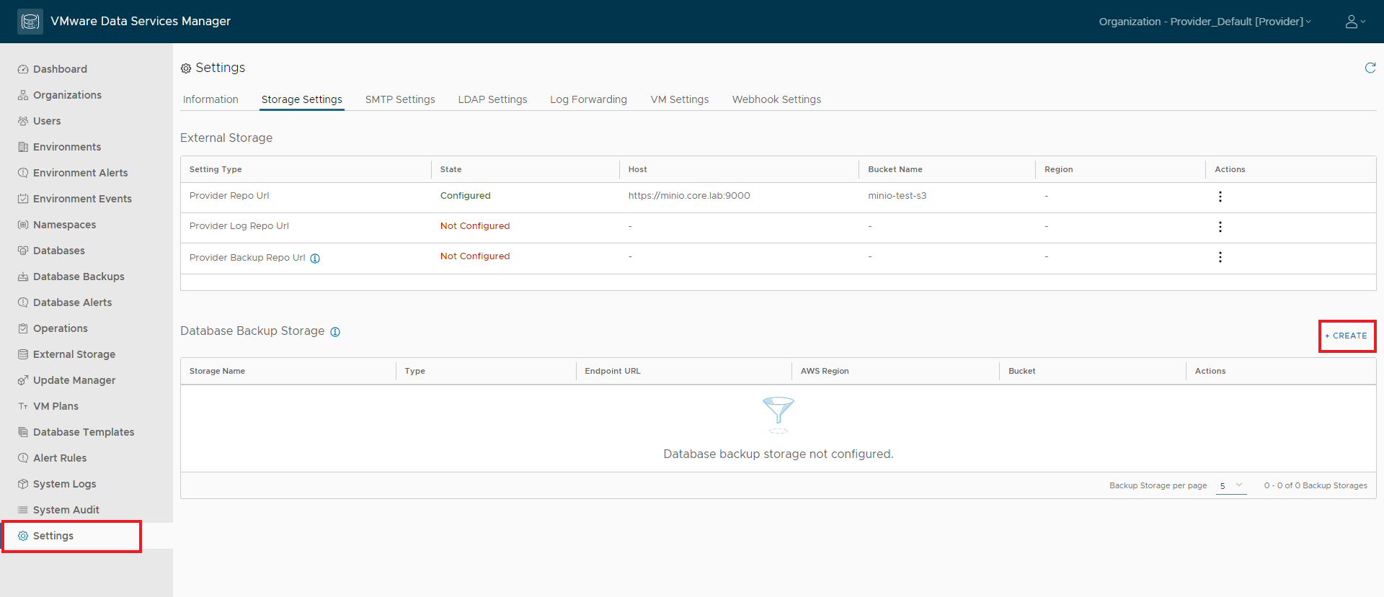Click the Organizations sidebar icon
The height and width of the screenshot is (597, 1384).
coord(23,95)
